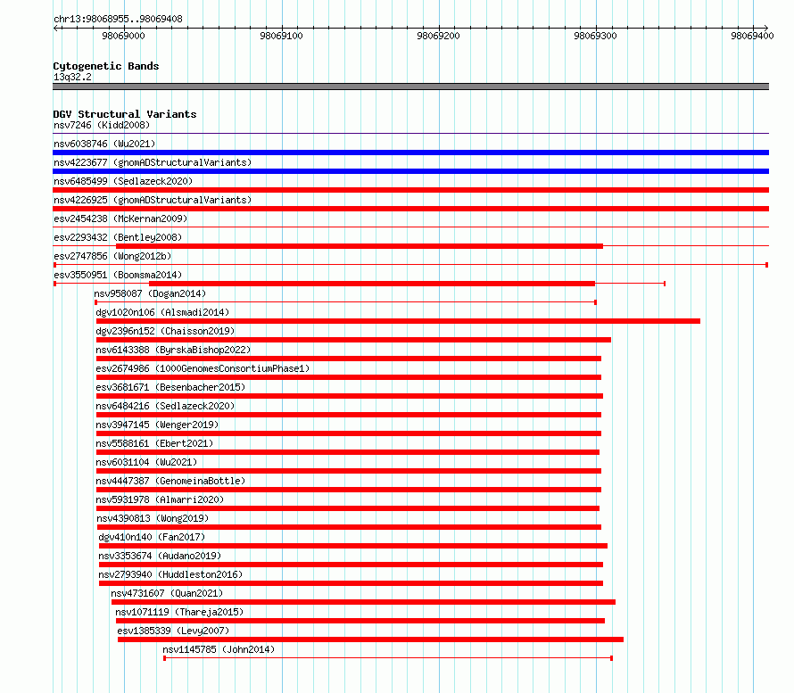Image resolution: width=794 pixels, height=693 pixels.
Task: Click the nsv6485499 (Sedlazeck2020) label
Action: point(123,181)
